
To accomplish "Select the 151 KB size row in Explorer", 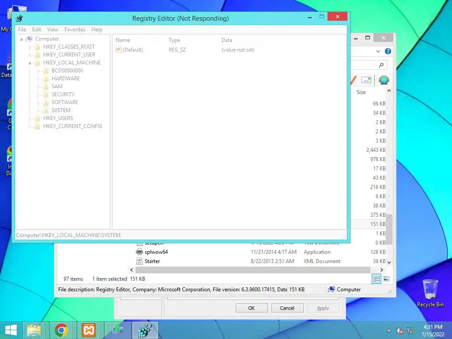I will [378, 224].
